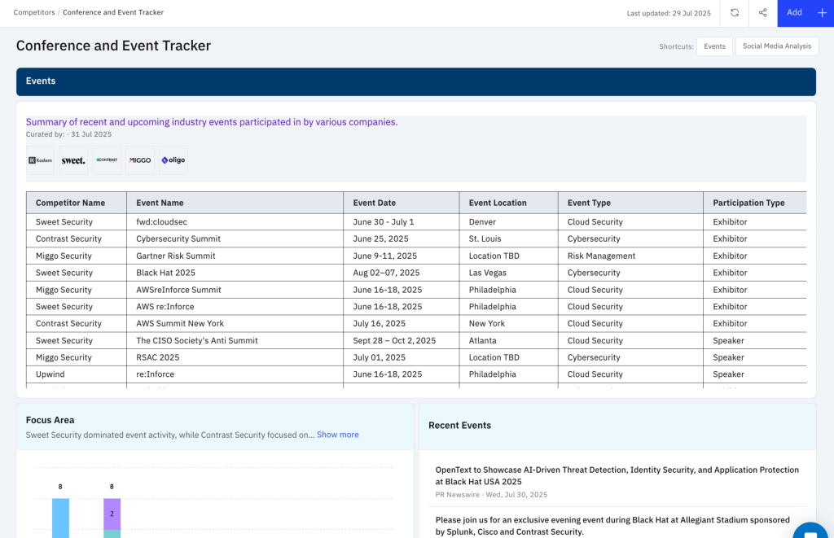This screenshot has width=834, height=538.
Task: Click the light blue bar in chart
Action: pyautogui.click(x=60, y=518)
